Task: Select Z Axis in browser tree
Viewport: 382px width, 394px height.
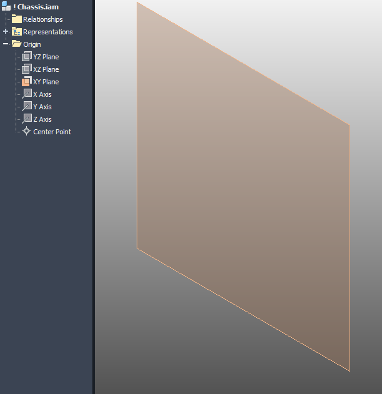Action: point(42,120)
